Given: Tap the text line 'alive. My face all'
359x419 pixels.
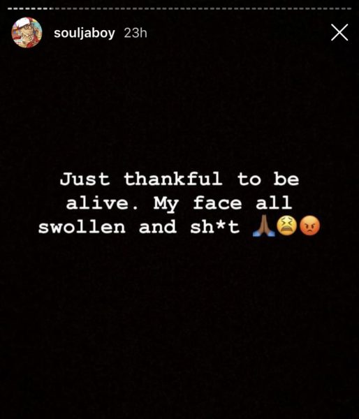Looking at the screenshot, I should 179,204.
